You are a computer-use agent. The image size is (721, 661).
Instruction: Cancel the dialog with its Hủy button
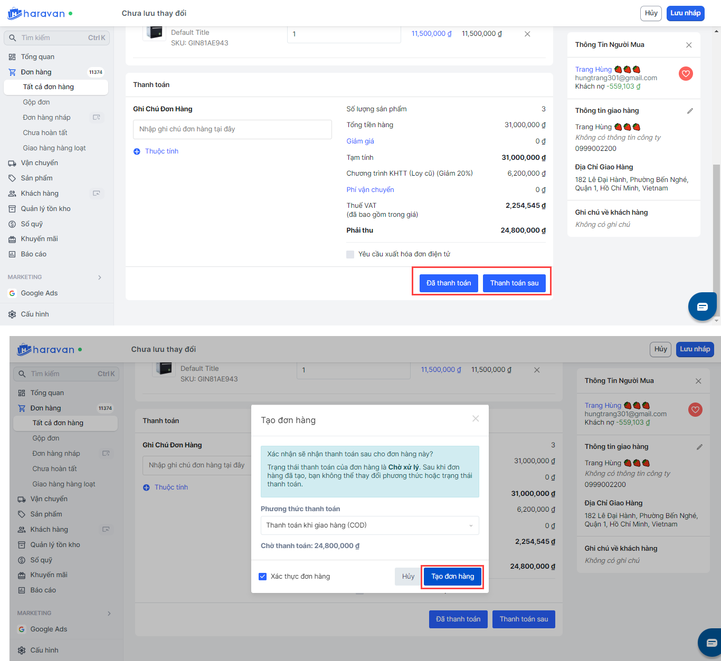408,577
